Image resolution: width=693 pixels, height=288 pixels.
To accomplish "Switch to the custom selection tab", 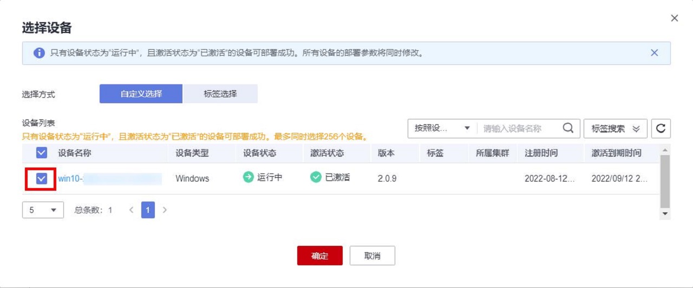I will click(141, 93).
